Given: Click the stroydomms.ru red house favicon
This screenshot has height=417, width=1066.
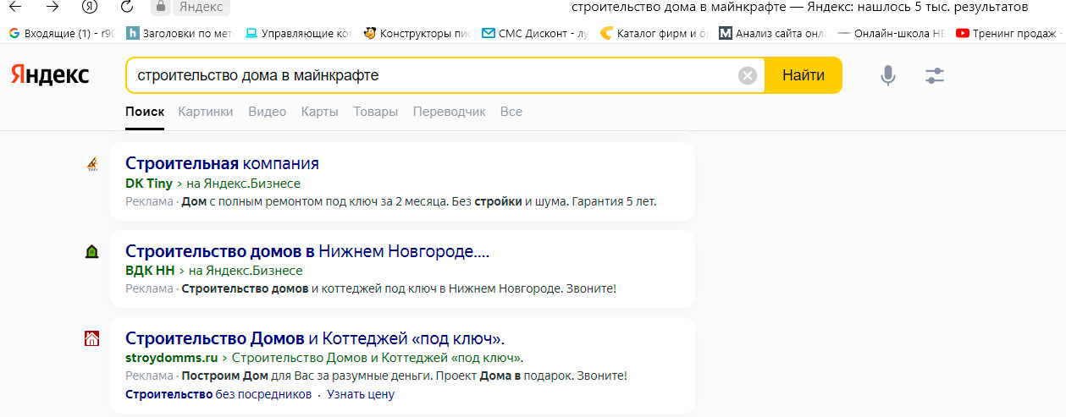Looking at the screenshot, I should (x=92, y=339).
